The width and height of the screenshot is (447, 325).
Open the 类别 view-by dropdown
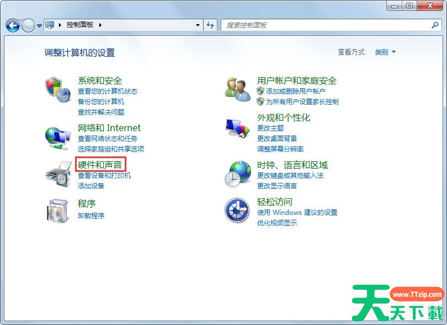[x=385, y=52]
